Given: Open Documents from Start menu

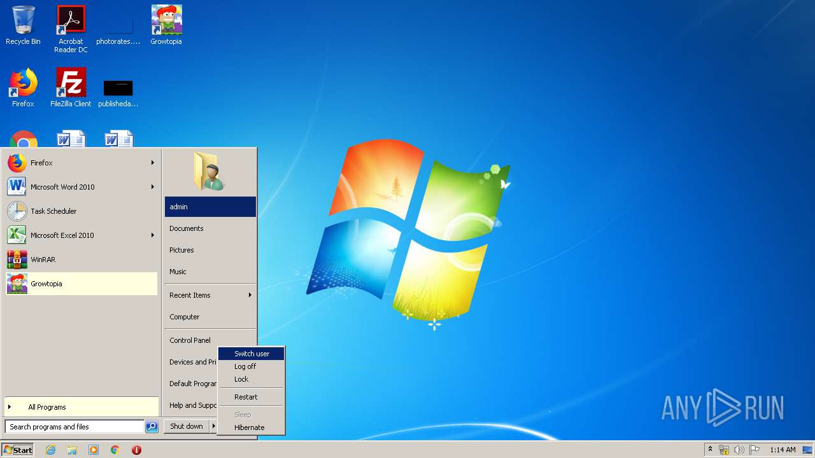Looking at the screenshot, I should coord(210,228).
